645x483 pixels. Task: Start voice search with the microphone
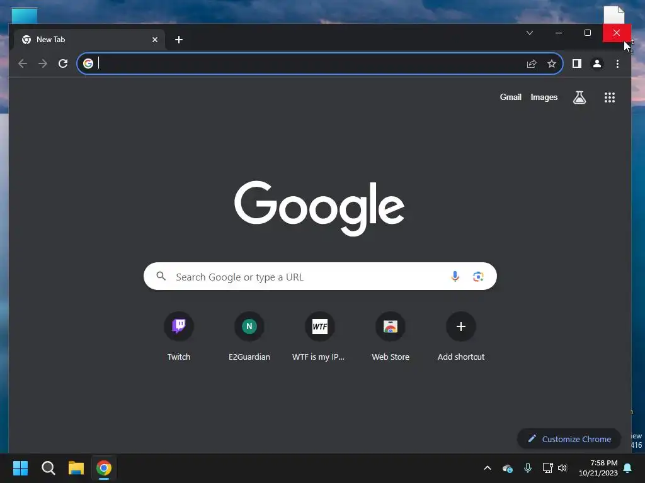pyautogui.click(x=455, y=277)
